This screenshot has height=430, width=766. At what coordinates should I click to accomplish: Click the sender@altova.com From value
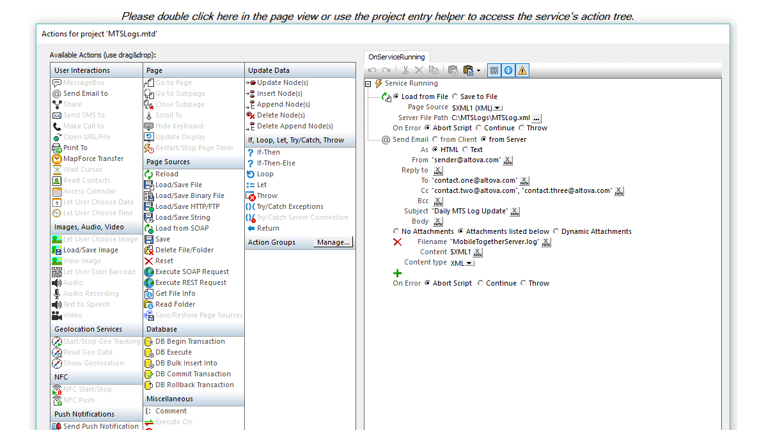coord(467,160)
